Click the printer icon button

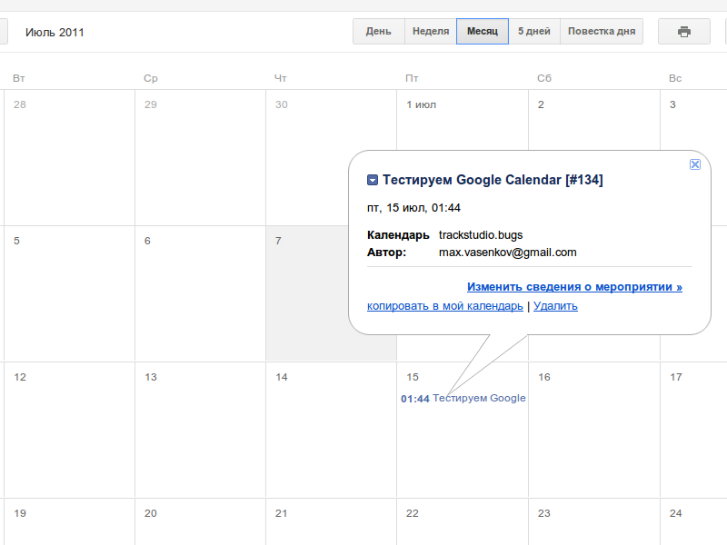pyautogui.click(x=684, y=32)
